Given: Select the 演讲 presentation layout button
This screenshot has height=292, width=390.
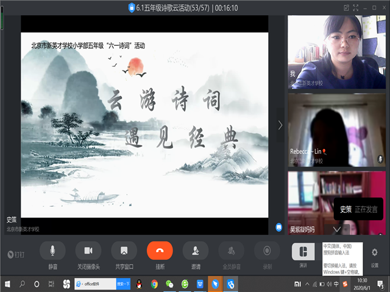Looking at the screenshot, I should point(303,251).
